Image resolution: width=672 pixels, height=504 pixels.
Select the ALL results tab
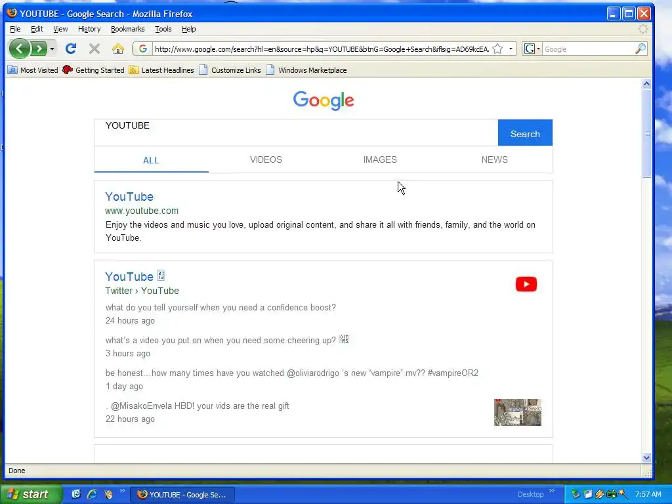(152, 160)
